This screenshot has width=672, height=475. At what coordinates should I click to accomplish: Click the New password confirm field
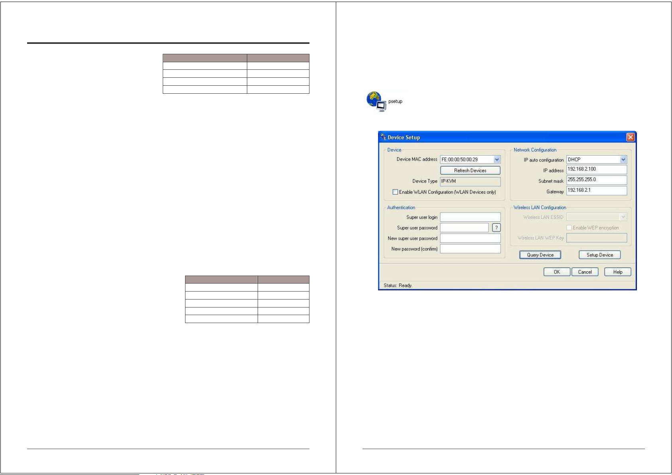470,249
